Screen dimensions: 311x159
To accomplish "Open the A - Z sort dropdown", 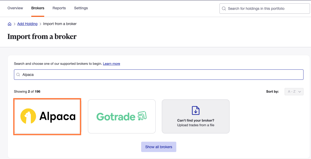I will coord(294,92).
